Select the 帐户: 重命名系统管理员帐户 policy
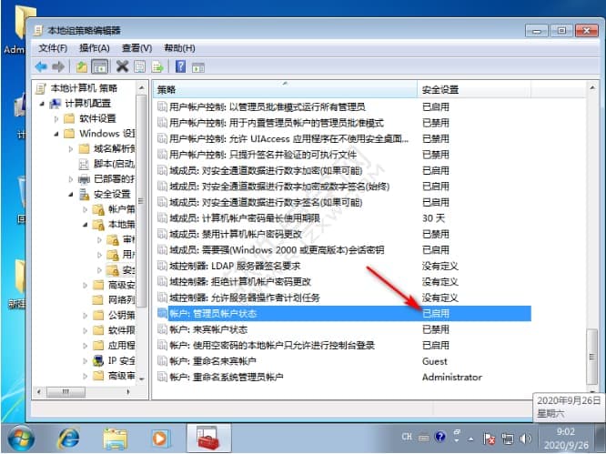 tap(227, 377)
